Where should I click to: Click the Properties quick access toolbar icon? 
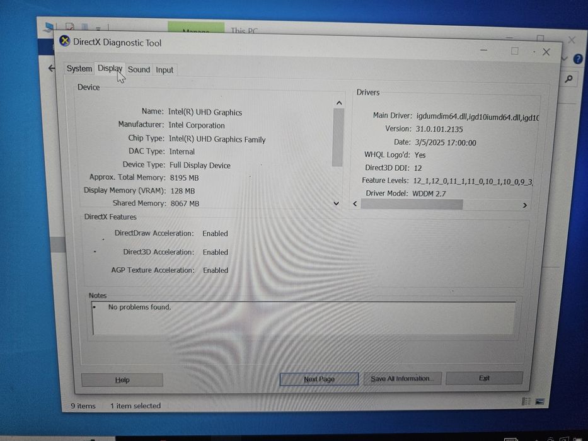tap(70, 26)
